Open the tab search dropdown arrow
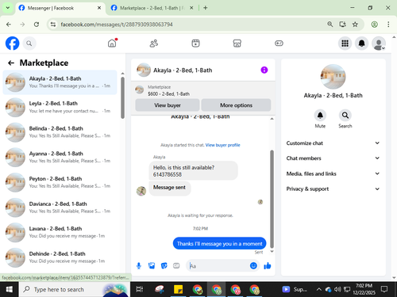Viewport: 397px width, 297px height. pyautogui.click(x=8, y=8)
